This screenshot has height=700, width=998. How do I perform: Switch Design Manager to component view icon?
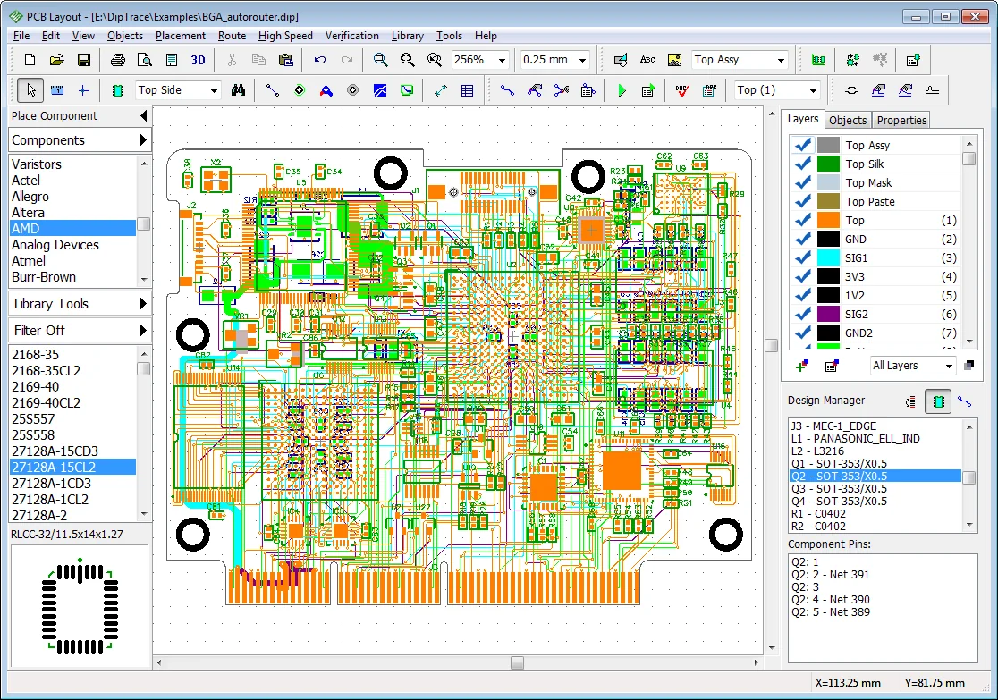[937, 401]
